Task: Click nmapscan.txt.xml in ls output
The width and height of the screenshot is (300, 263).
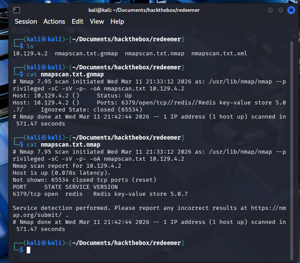Action: coord(219,53)
